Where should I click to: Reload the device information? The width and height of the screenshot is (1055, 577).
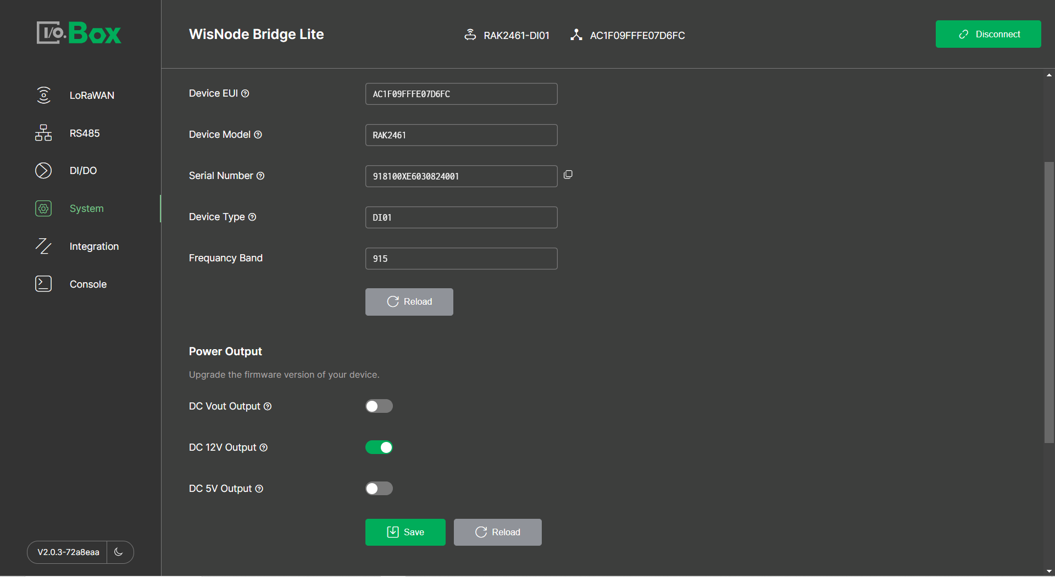409,302
